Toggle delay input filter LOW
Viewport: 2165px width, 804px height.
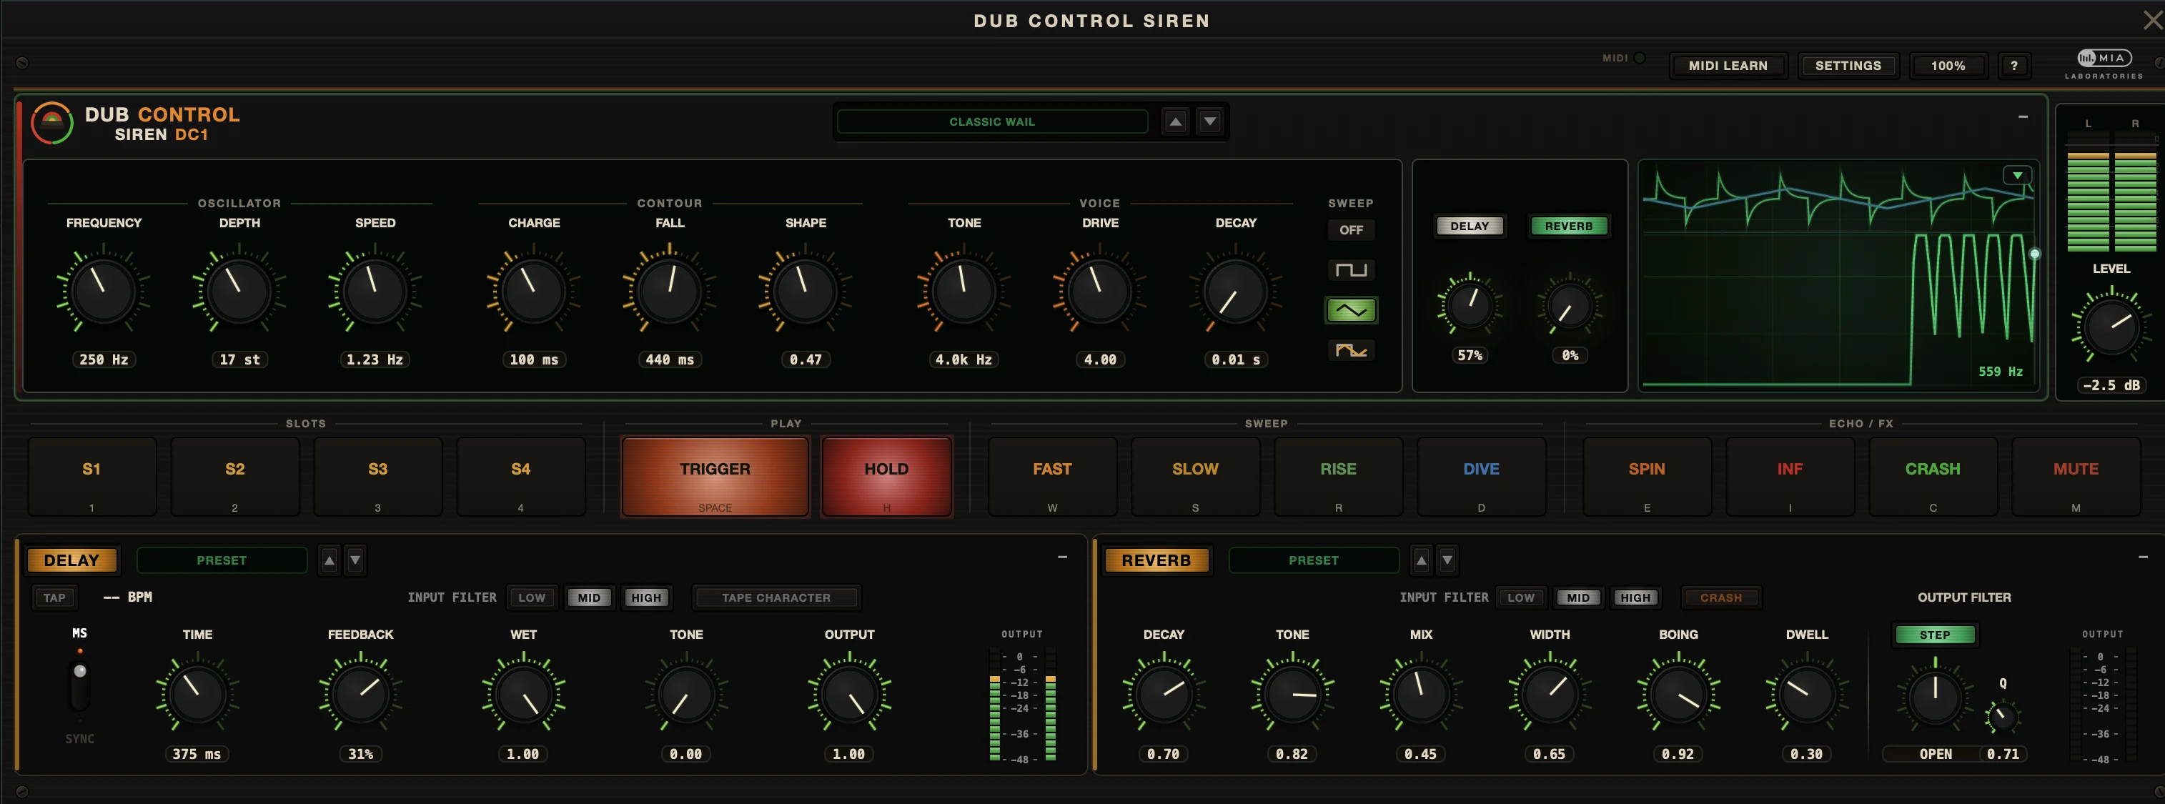coord(531,597)
